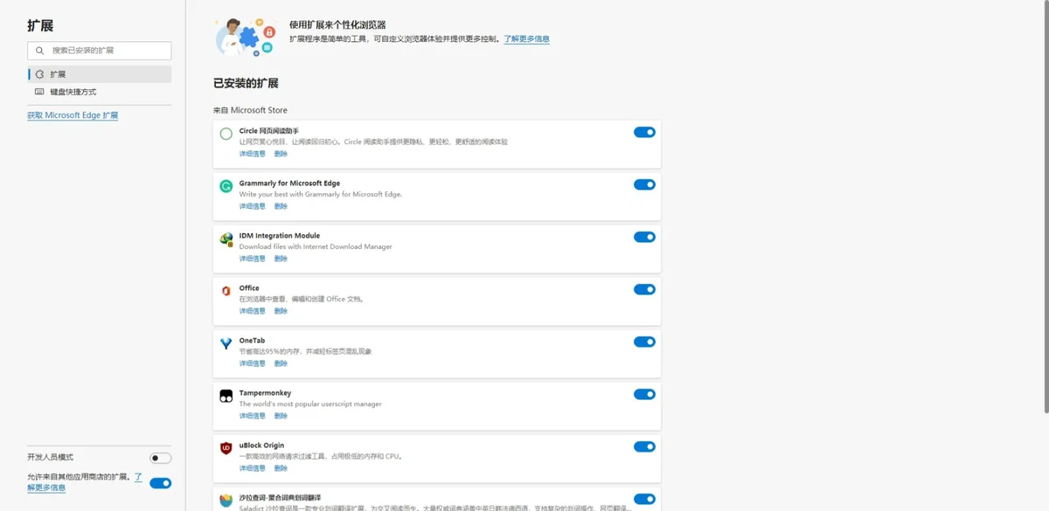Open 详细信息 for Circle 阅读助手
The height and width of the screenshot is (511, 1049).
point(253,154)
